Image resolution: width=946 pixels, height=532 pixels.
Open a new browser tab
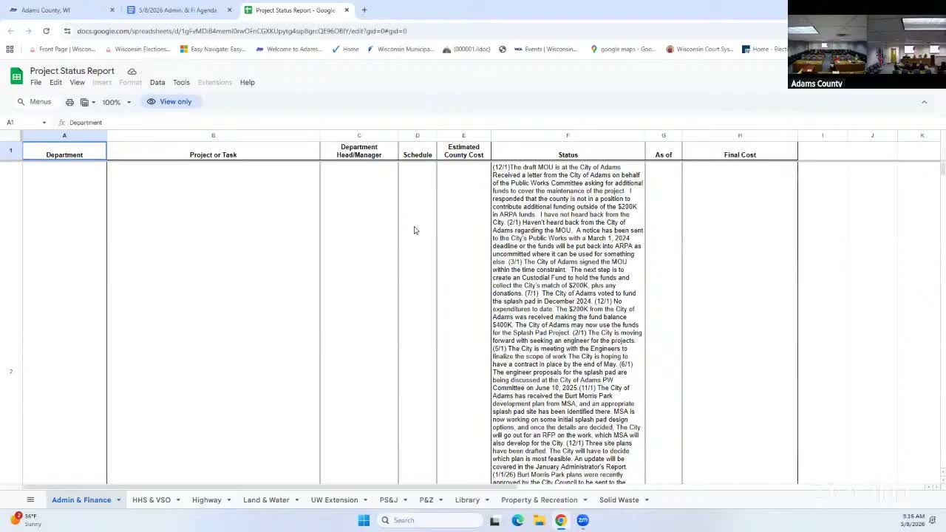364,10
